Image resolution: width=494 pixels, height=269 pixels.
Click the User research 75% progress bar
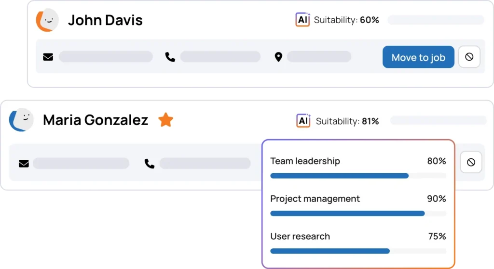point(357,251)
